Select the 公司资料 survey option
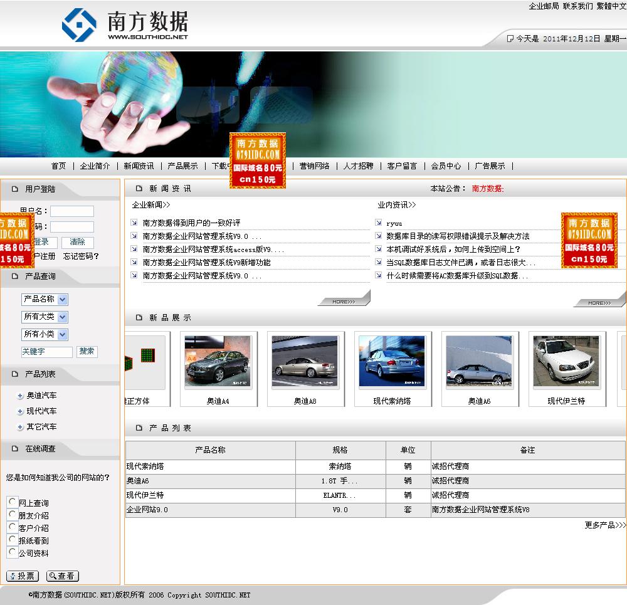 pyautogui.click(x=13, y=552)
